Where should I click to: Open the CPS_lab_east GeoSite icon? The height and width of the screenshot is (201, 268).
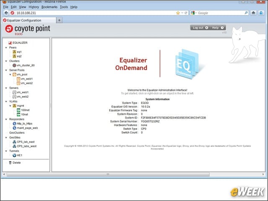point(14,142)
